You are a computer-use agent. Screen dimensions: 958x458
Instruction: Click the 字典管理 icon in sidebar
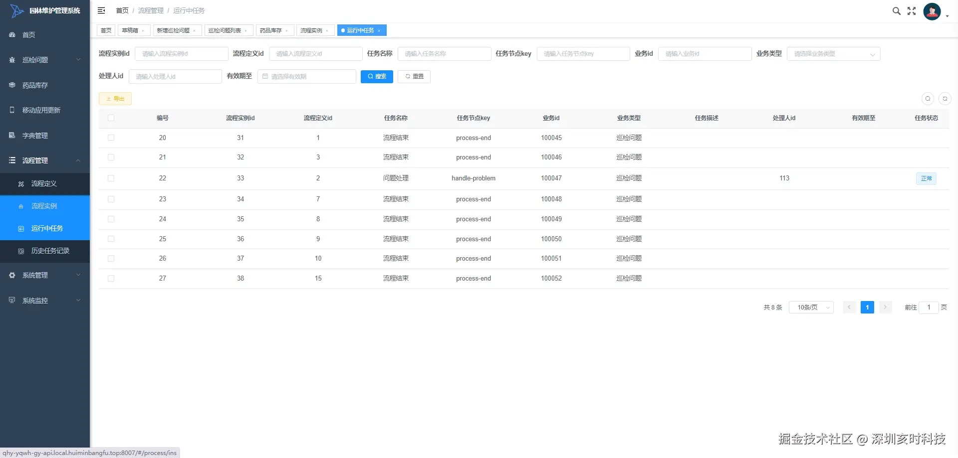coord(12,136)
